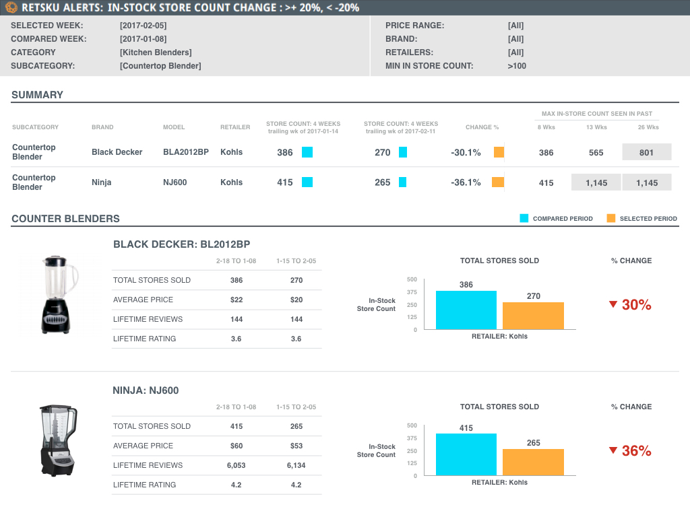Click cyan swatch next to store count 415
The image size is (690, 517).
tap(307, 182)
